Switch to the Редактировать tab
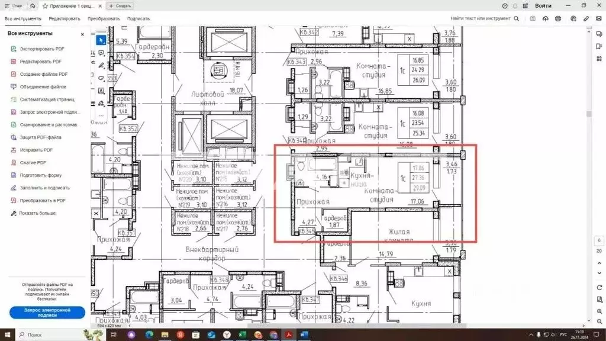 coord(65,18)
